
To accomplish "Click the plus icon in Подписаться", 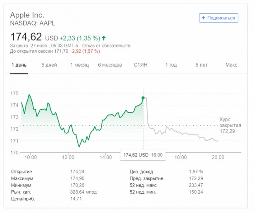I will pos(204,18).
